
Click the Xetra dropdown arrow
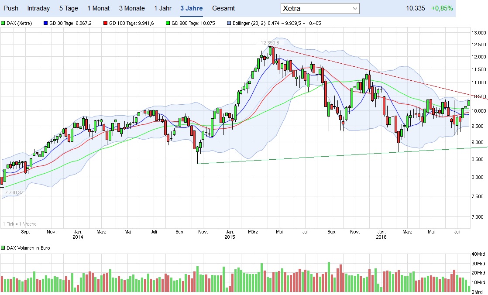click(355, 8)
